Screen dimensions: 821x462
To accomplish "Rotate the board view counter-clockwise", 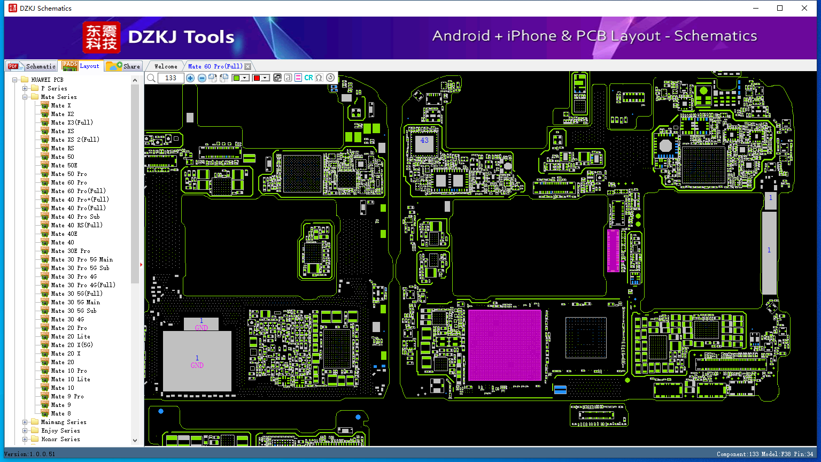I will pos(224,78).
